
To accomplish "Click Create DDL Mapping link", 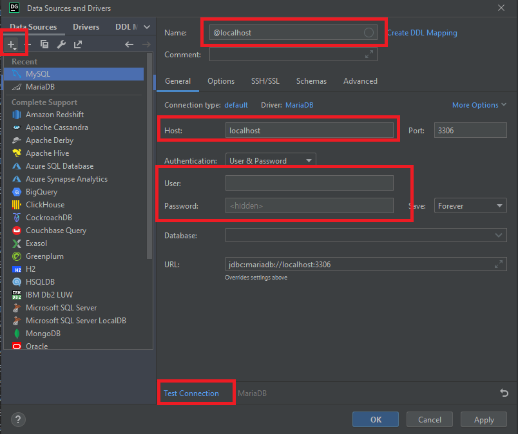I will click(x=422, y=33).
